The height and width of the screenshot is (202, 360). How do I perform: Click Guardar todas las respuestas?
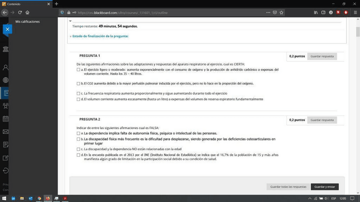(x=288, y=187)
